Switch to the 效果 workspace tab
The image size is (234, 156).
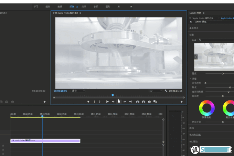click(84, 6)
